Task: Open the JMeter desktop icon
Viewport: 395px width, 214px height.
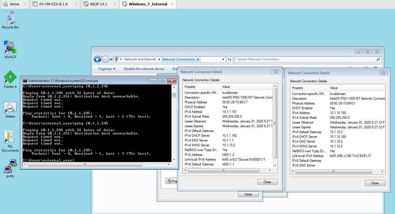Action: pos(10,108)
